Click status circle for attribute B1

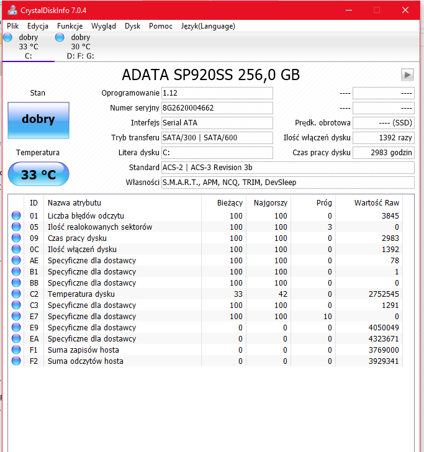[x=16, y=271]
